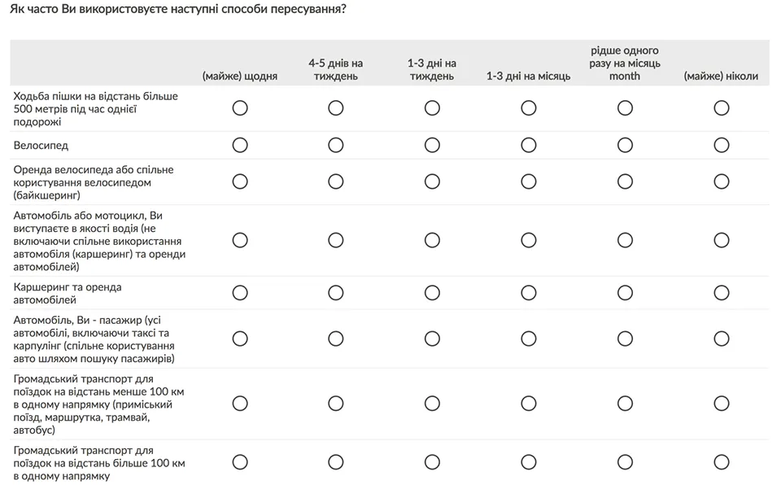781x485 pixels.
Task: Click the 'Велосипед' row label
Action: pos(41,146)
